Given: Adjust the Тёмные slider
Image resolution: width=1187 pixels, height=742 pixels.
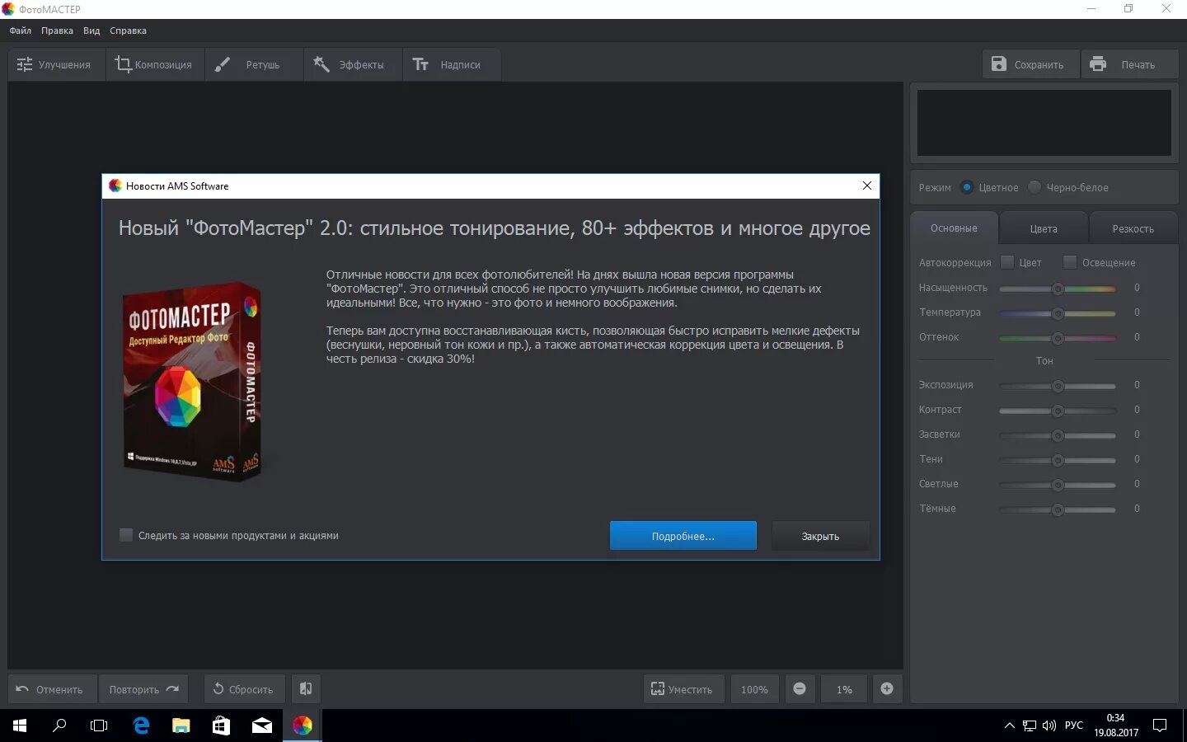Looking at the screenshot, I should 1058,510.
